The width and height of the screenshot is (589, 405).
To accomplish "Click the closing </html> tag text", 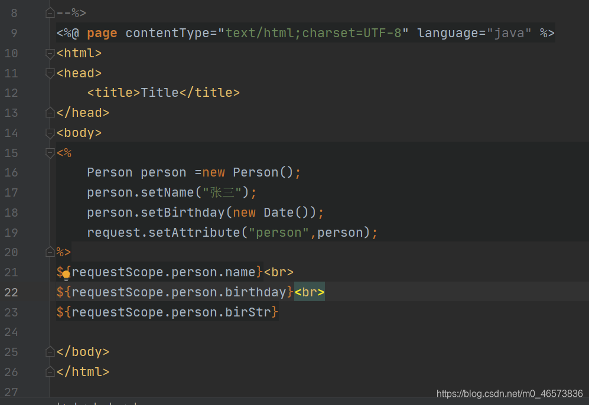I will [83, 371].
